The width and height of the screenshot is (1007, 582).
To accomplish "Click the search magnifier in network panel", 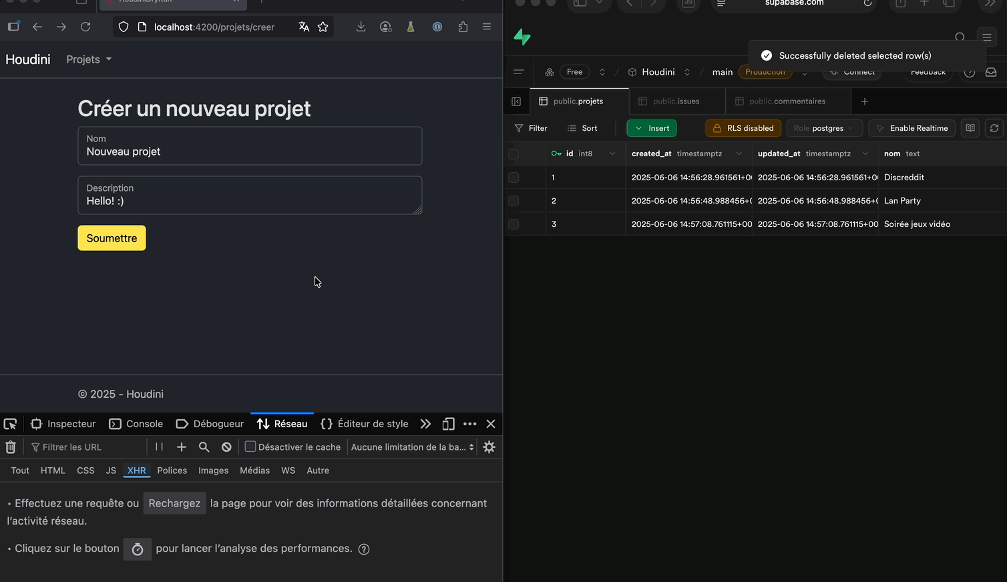I will click(x=204, y=447).
